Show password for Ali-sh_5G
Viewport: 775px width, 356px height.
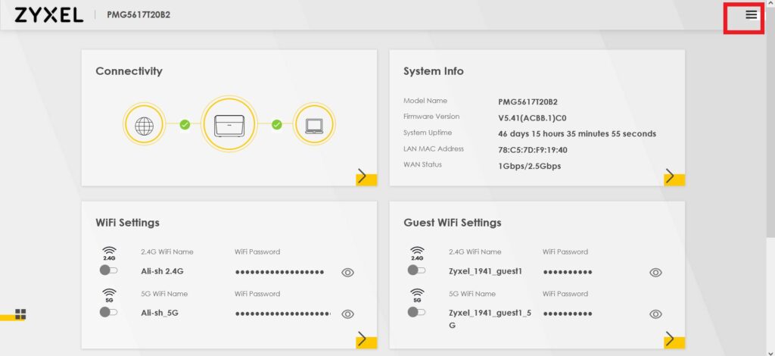[x=347, y=314]
